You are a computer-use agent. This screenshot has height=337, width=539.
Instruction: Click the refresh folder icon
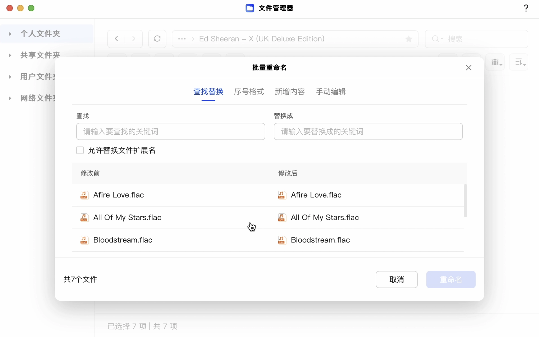coord(157,39)
